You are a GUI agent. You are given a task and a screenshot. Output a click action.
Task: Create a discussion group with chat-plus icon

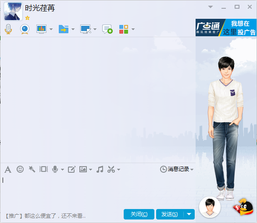tap(107, 29)
